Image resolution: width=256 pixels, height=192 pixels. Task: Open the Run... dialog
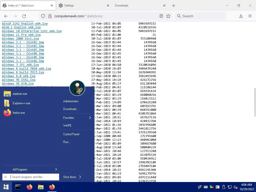coord(67,142)
